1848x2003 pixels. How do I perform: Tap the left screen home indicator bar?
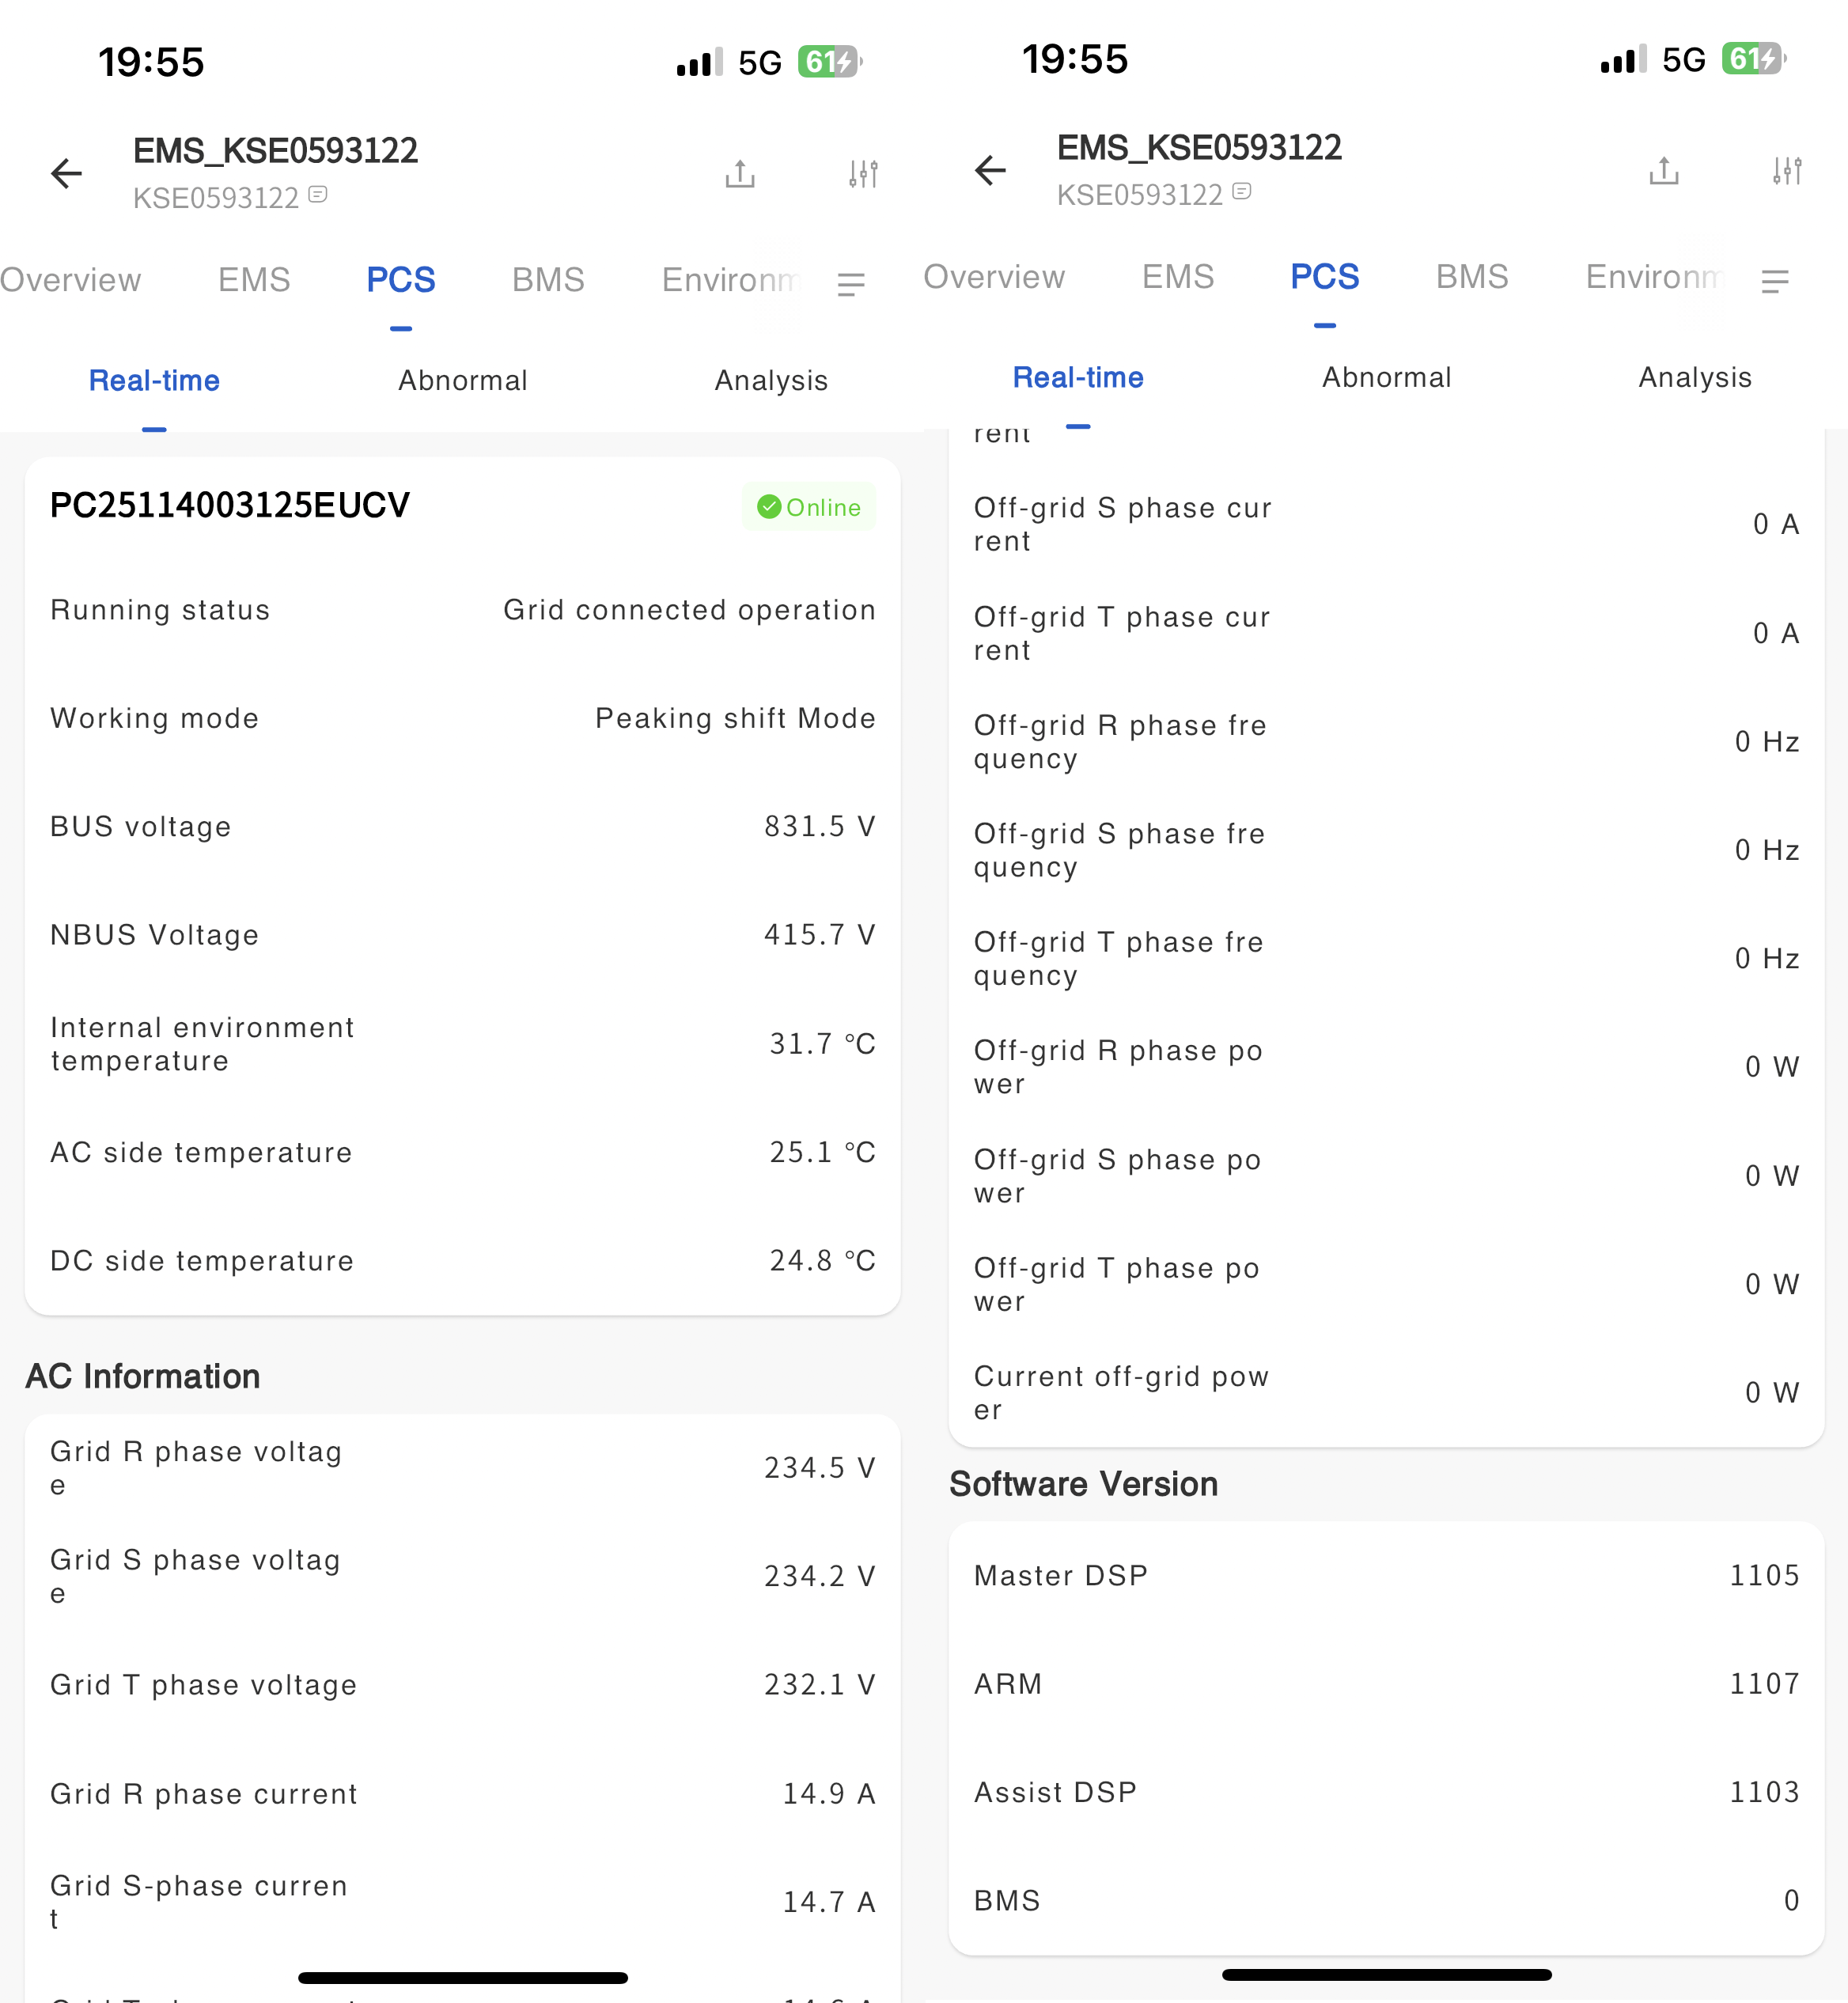(x=462, y=1977)
